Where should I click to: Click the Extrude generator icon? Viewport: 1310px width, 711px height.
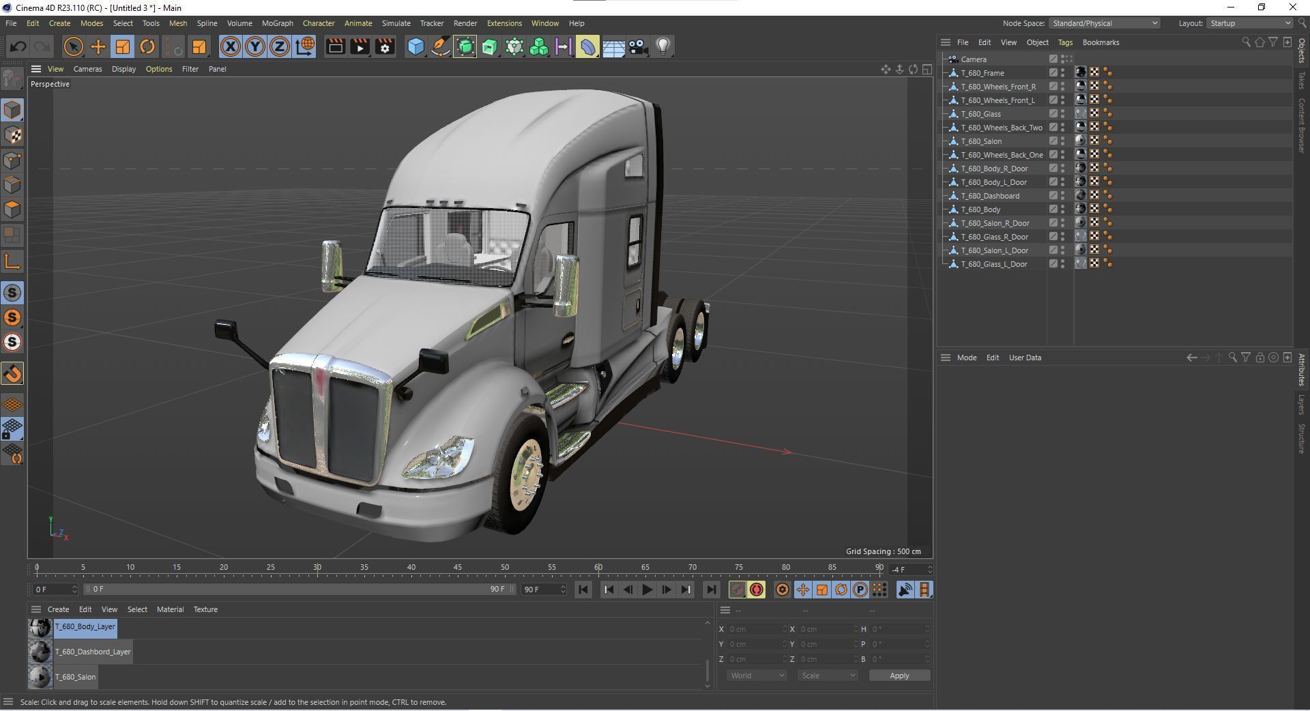point(490,46)
